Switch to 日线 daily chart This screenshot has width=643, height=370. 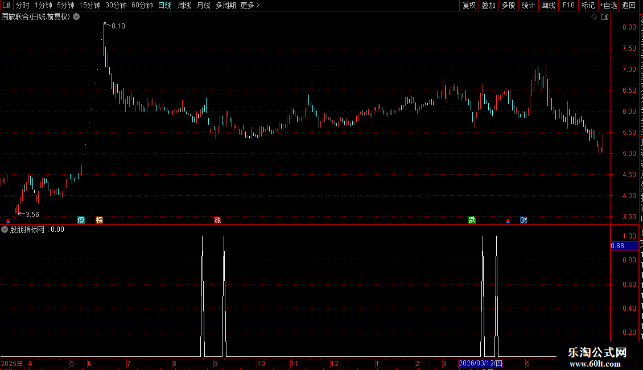pos(165,5)
